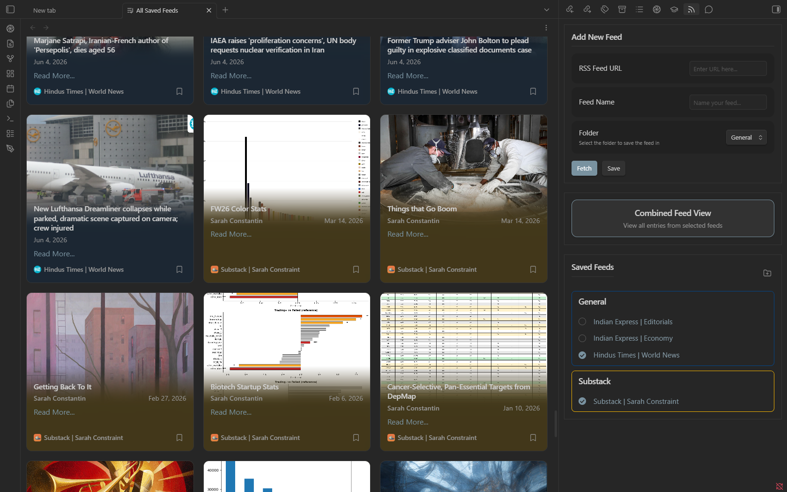Viewport: 787px width, 492px height.
Task: Open the calendar icon in ribbon
Action: click(x=10, y=89)
